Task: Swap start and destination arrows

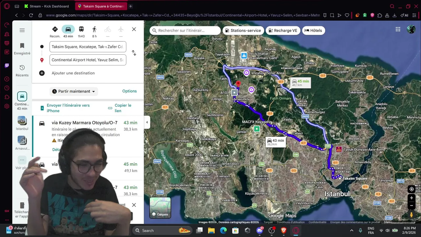Action: [134, 53]
